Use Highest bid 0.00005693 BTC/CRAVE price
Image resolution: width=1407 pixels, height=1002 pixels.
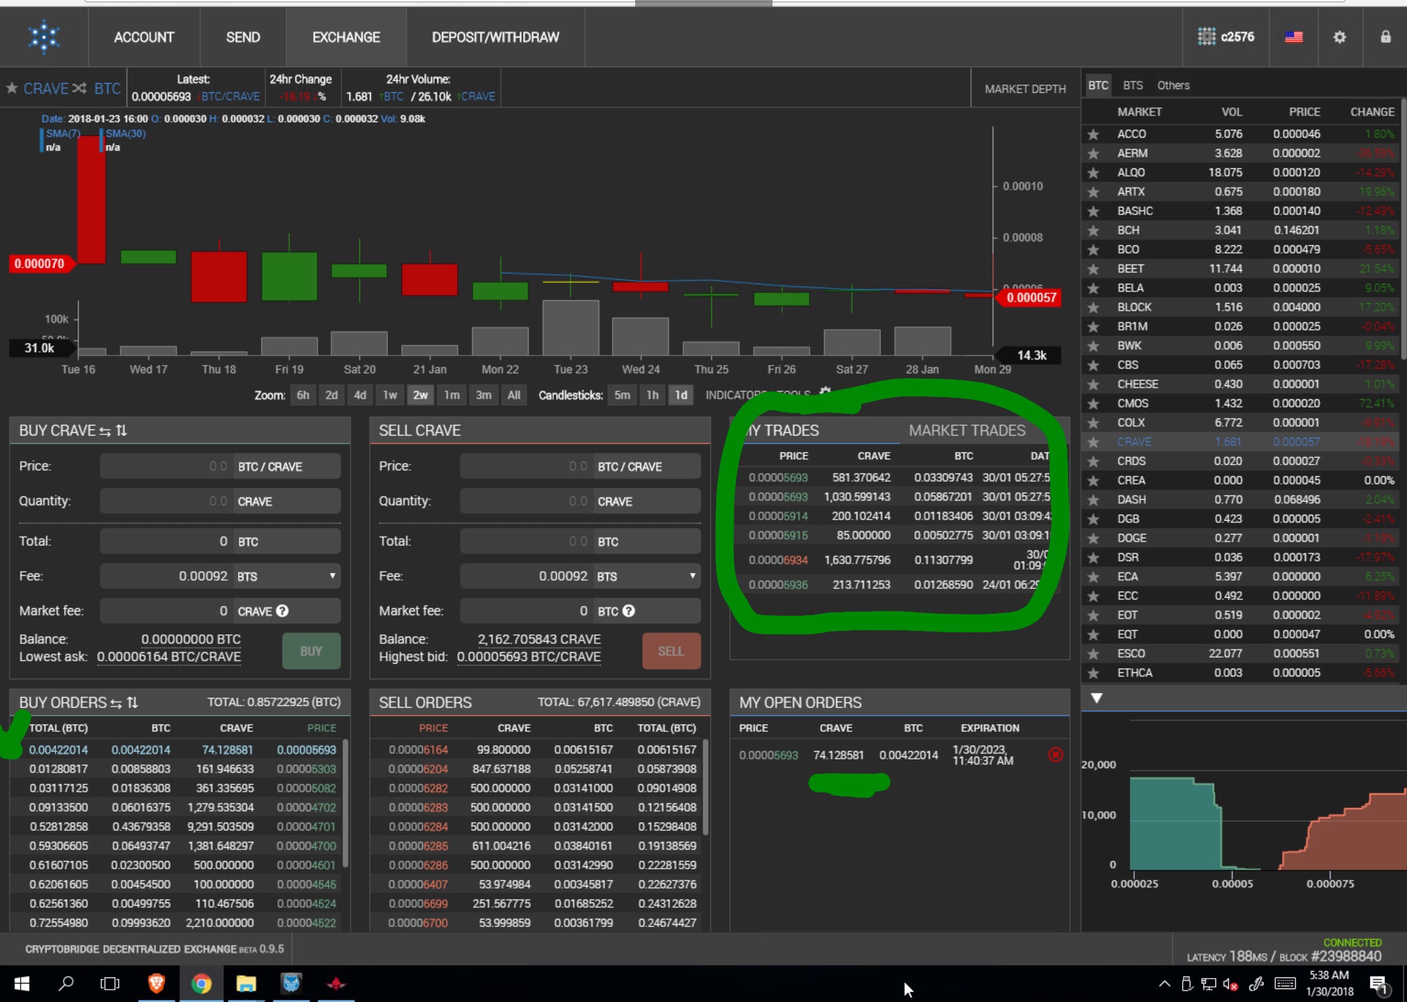[x=529, y=657]
